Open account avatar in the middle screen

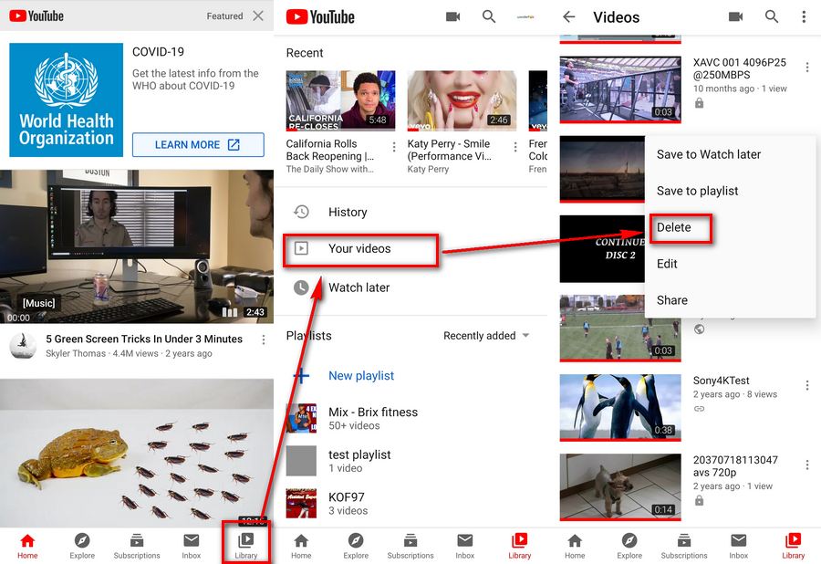point(525,16)
